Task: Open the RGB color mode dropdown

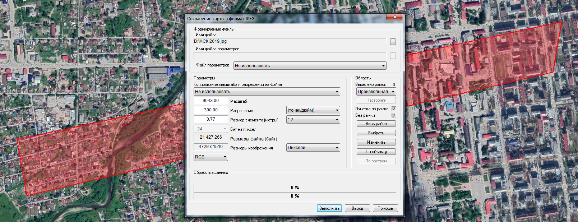Action: point(211,157)
